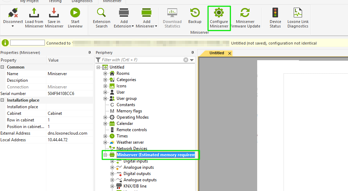Expand the User group tree node
348x191 pixels.
[x=105, y=98]
